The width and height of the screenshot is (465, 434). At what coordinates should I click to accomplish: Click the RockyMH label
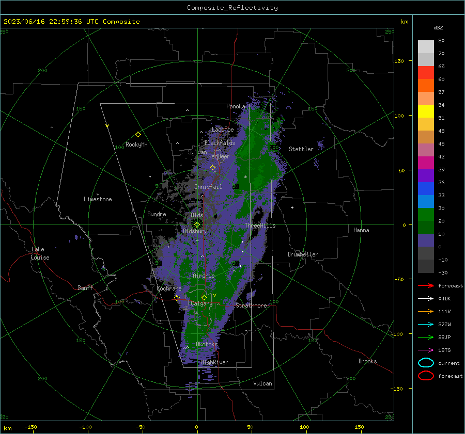pos(136,144)
